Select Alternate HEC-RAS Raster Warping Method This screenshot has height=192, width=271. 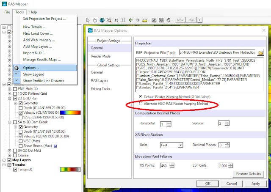[x=141, y=104]
